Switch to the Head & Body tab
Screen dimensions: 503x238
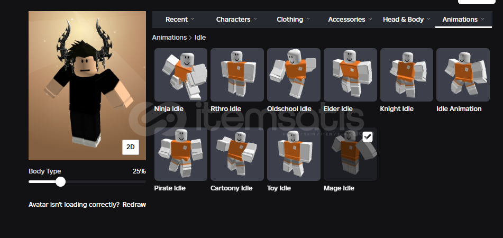click(406, 19)
